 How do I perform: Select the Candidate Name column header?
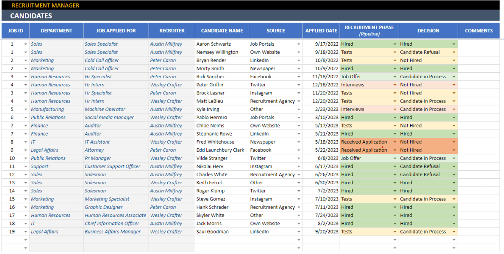[222, 30]
